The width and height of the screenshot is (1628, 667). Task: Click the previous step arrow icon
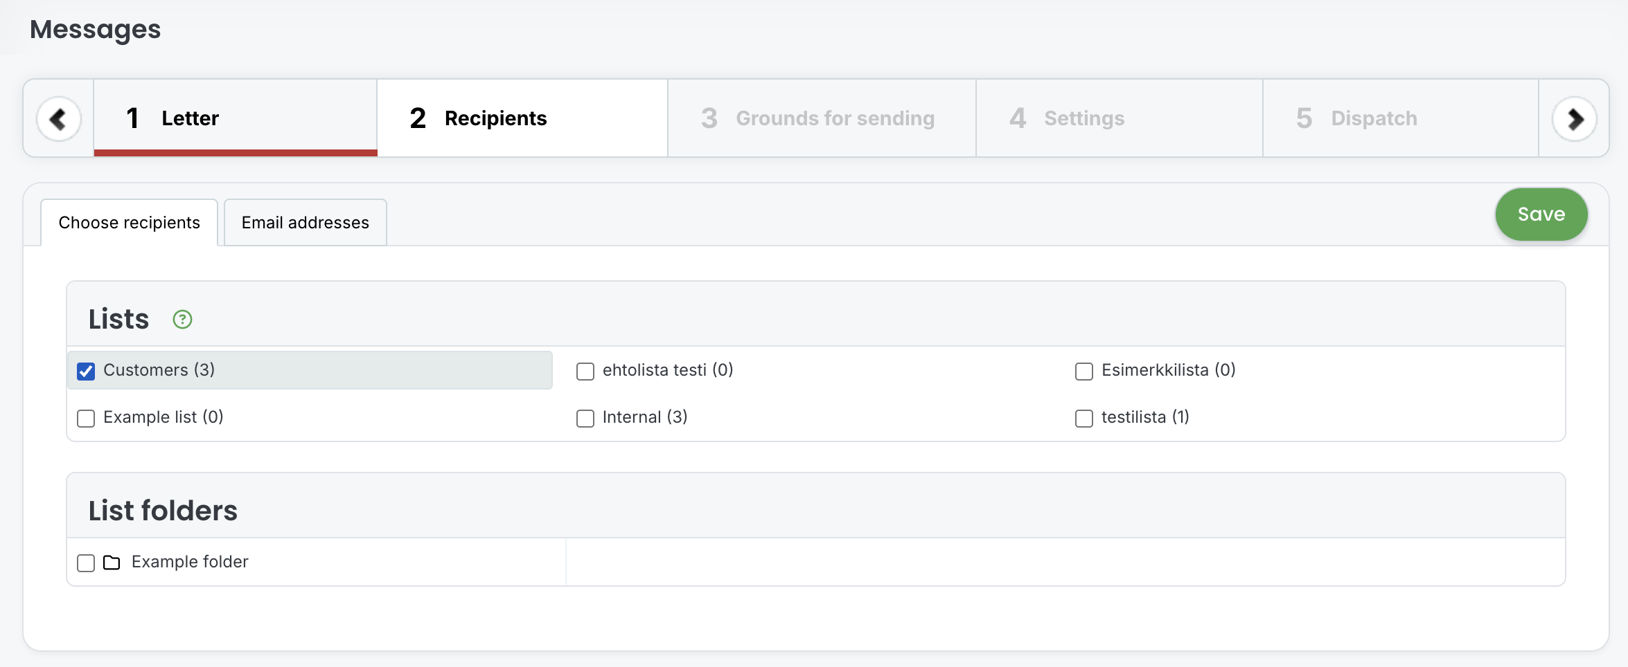59,119
